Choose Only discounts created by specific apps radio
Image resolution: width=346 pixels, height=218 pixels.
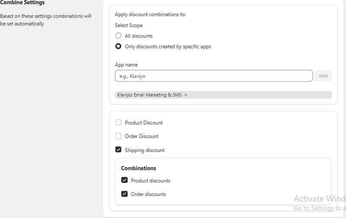click(118, 46)
